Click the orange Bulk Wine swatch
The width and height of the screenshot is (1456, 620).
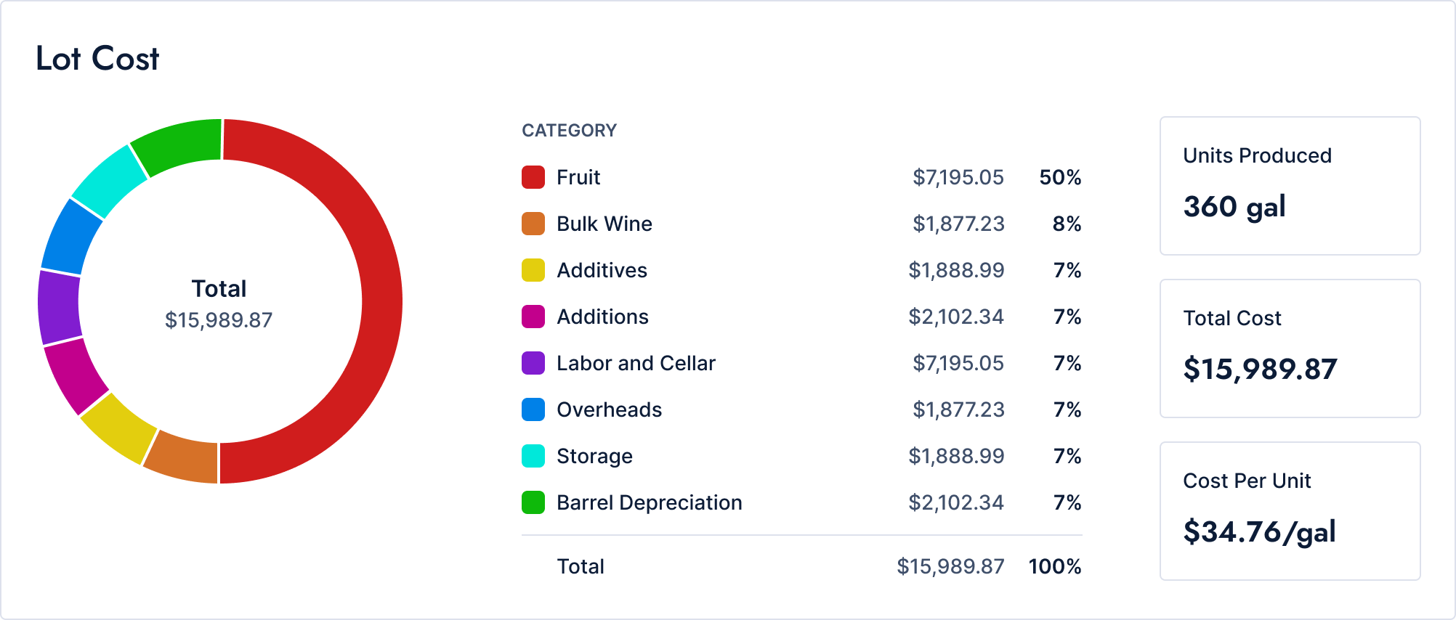[x=533, y=224]
